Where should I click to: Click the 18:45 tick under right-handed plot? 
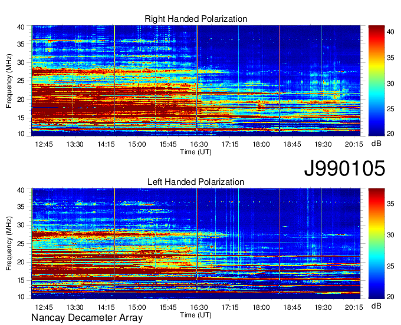pos(292,144)
